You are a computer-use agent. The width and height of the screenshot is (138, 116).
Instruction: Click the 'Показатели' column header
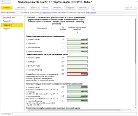42,28
